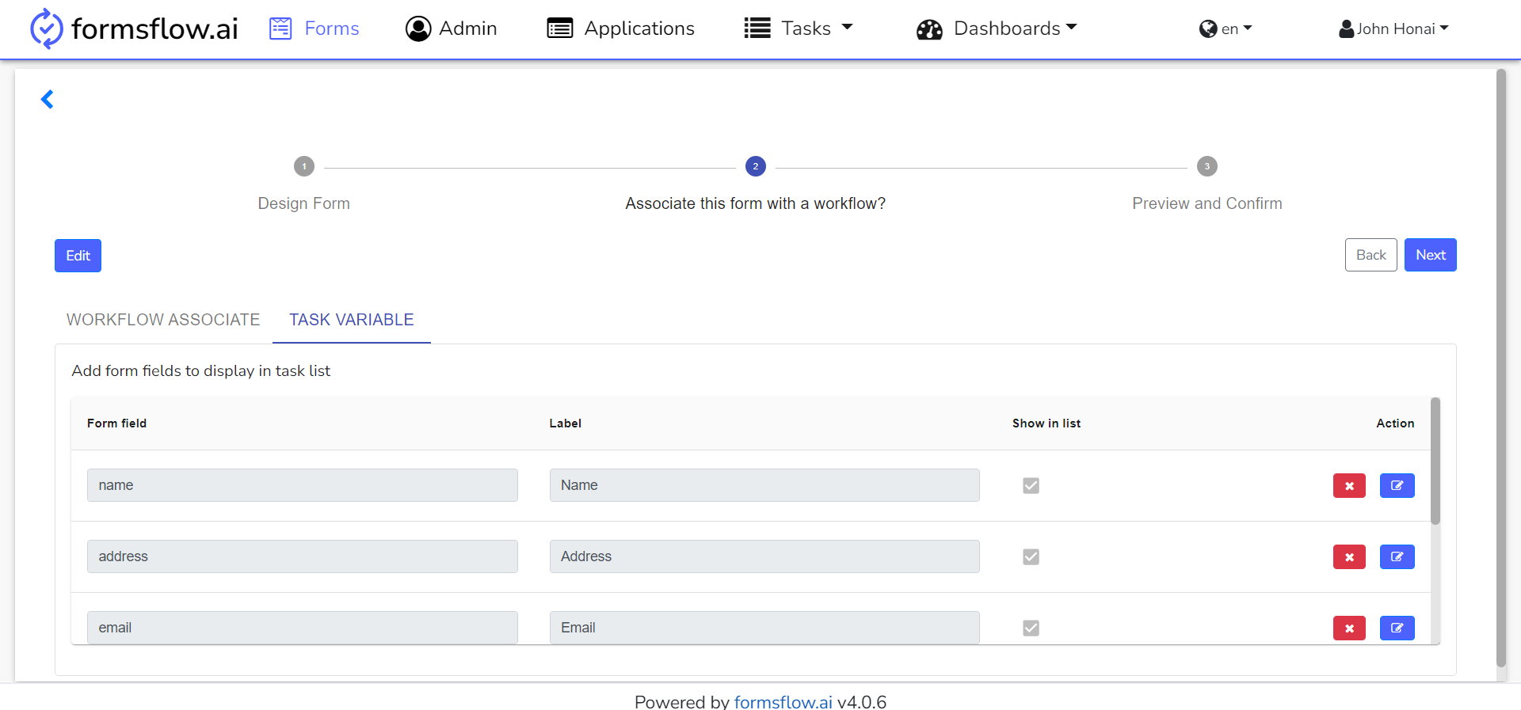Open the Forms menu item
The height and width of the screenshot is (710, 1521).
(314, 28)
